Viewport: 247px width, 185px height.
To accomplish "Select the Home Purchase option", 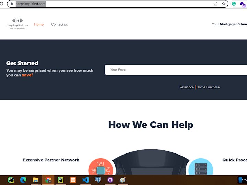I will (x=208, y=87).
